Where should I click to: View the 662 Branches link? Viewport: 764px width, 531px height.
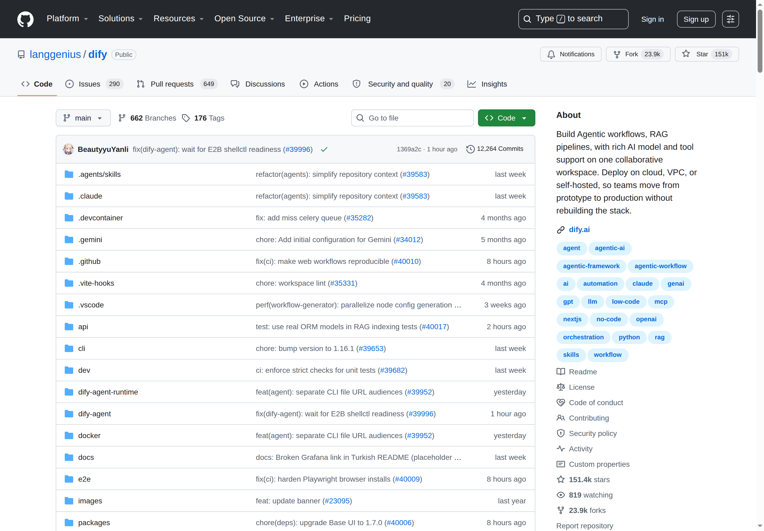point(147,118)
